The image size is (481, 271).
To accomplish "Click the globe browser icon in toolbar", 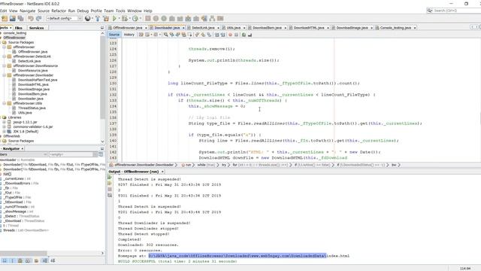I will point(87,18).
